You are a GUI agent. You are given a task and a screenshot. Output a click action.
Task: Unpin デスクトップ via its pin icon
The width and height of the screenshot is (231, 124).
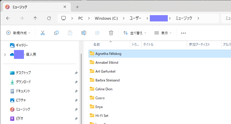point(76,73)
